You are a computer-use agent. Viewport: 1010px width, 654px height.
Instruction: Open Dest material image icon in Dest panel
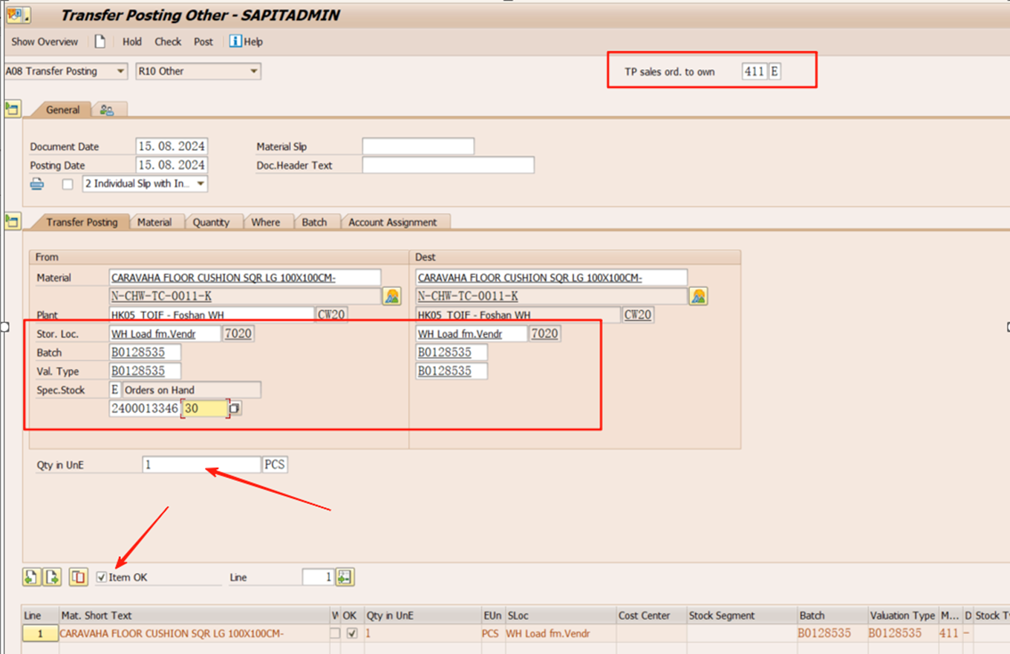(697, 296)
